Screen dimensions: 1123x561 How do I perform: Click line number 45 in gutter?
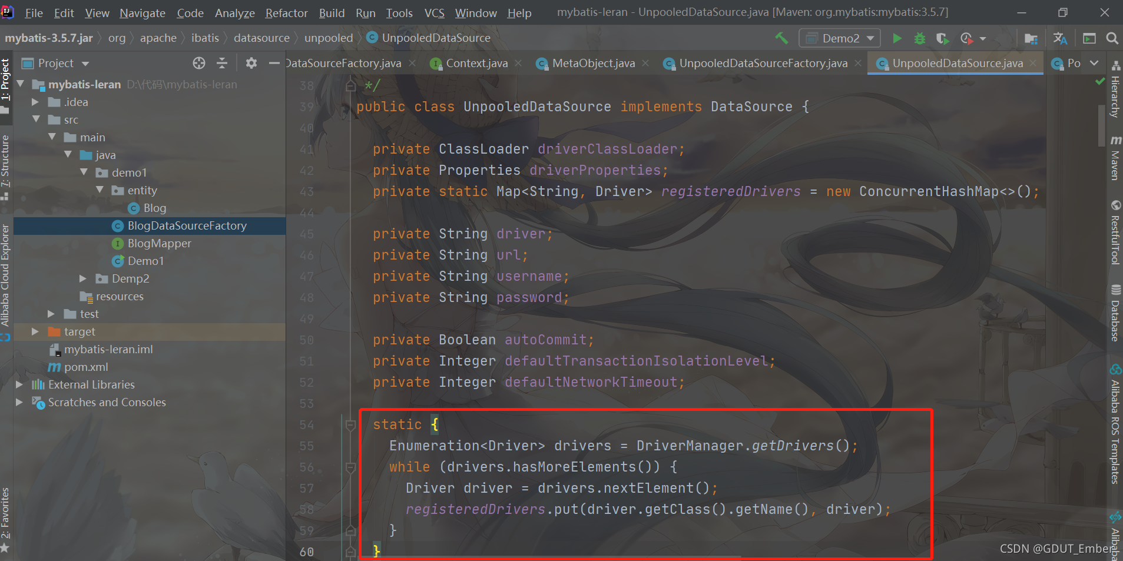306,234
